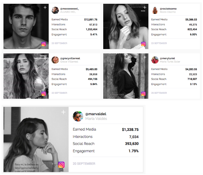Click Instagram icon on Alvaro Mel's photo

tap(44, 44)
